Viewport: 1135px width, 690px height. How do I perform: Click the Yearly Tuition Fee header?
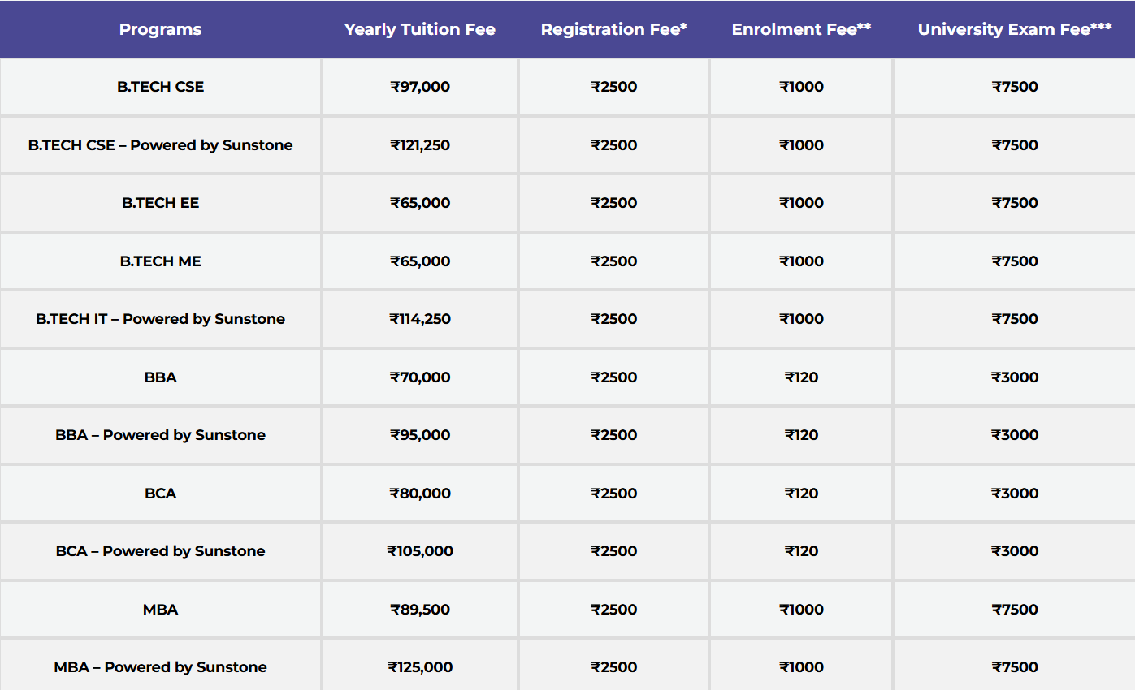419,29
